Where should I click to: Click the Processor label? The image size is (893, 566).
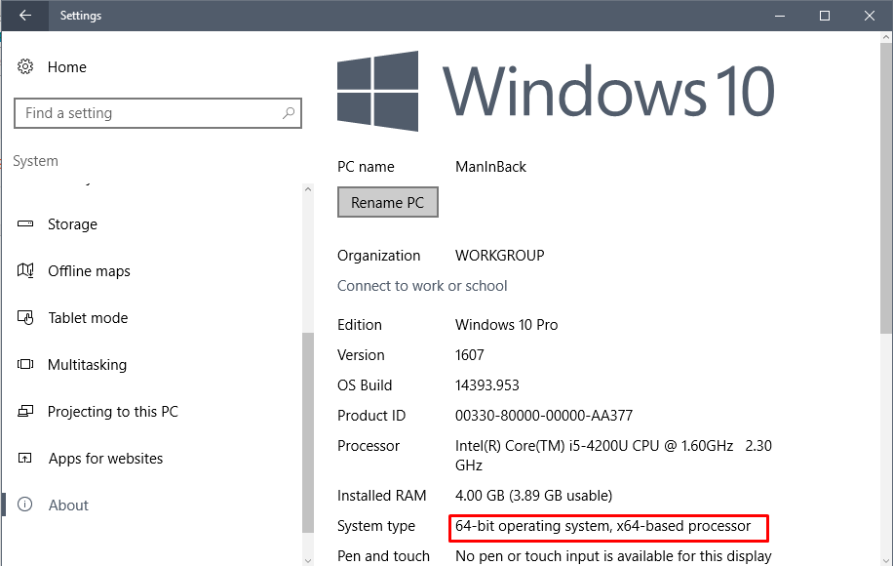pos(369,446)
